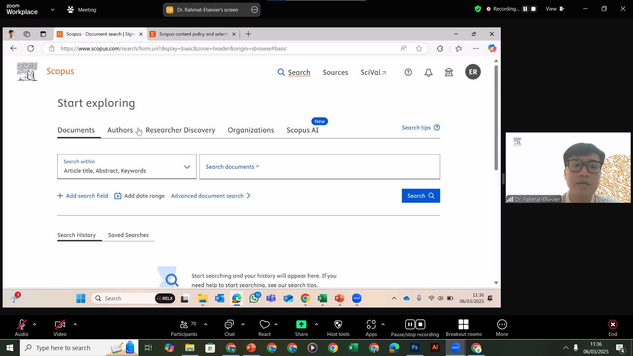Click Add search field link

(x=83, y=196)
